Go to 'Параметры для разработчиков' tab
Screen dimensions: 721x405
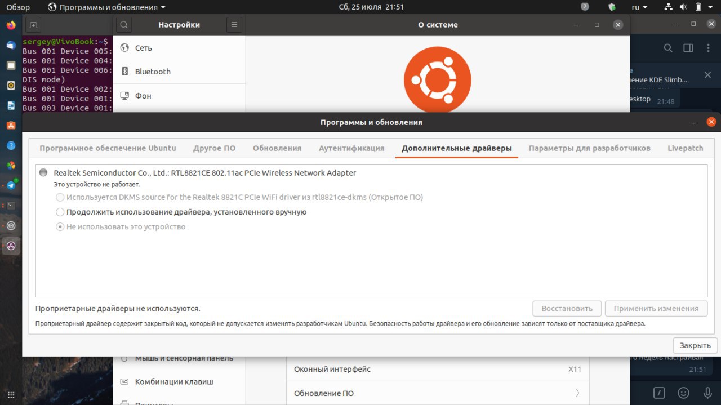click(x=590, y=148)
